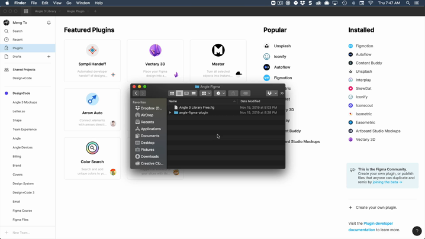Open the Figma home grid icon
The image size is (425, 239).
26,11
